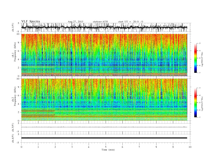The width and height of the screenshot is (214, 165).
Task: Click the "VLF Spectra" plot title
Action: (x=31, y=21)
